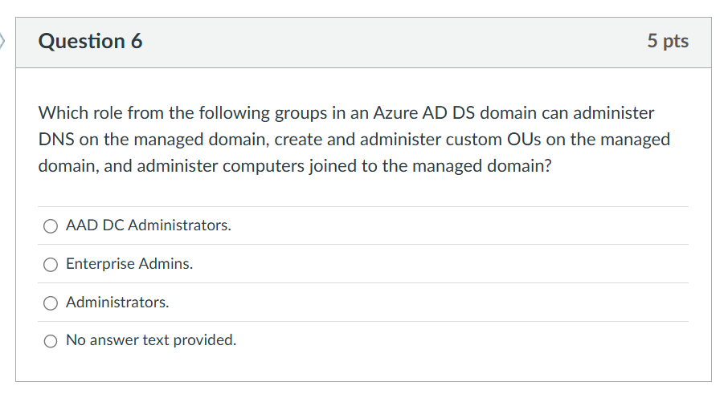Pick the "No answer text provided." radio button
Viewport: 724px width, 398px height.
pos(51,341)
